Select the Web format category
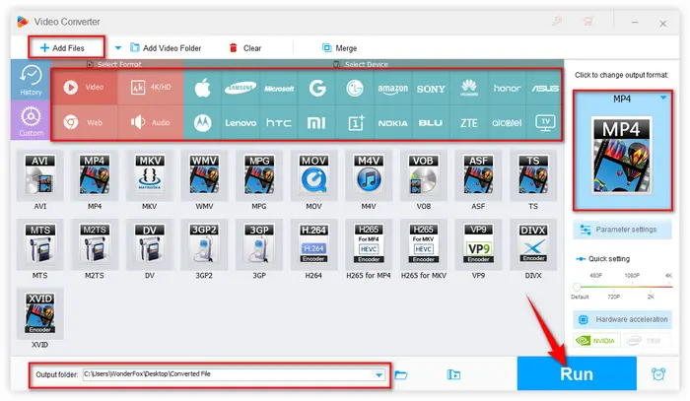690x401 pixels. coord(85,122)
